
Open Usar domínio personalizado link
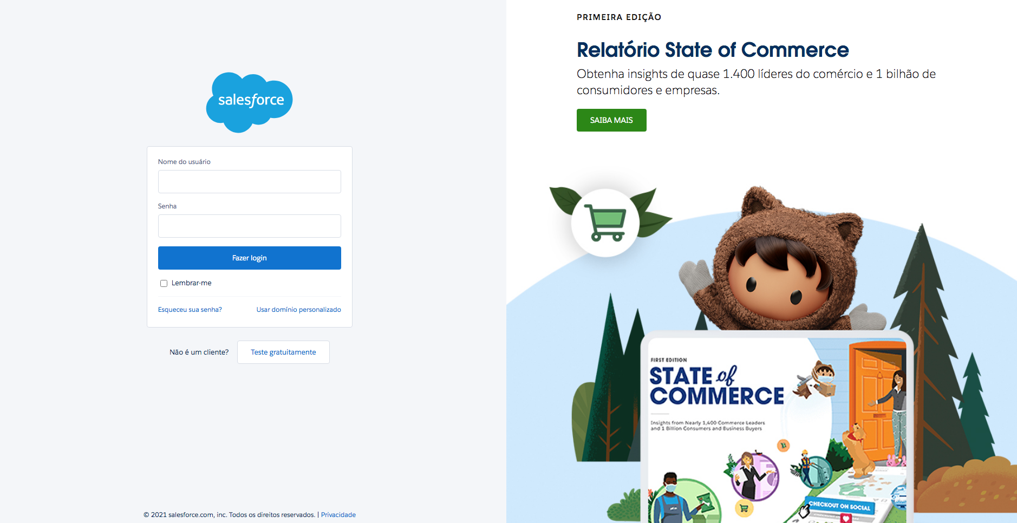click(x=299, y=310)
